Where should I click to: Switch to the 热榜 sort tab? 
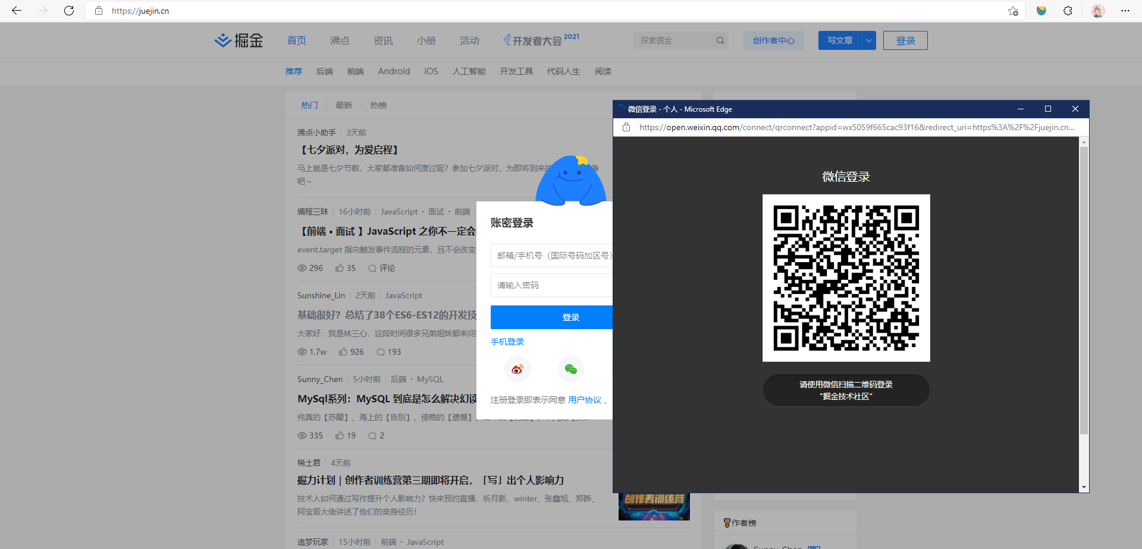(378, 105)
